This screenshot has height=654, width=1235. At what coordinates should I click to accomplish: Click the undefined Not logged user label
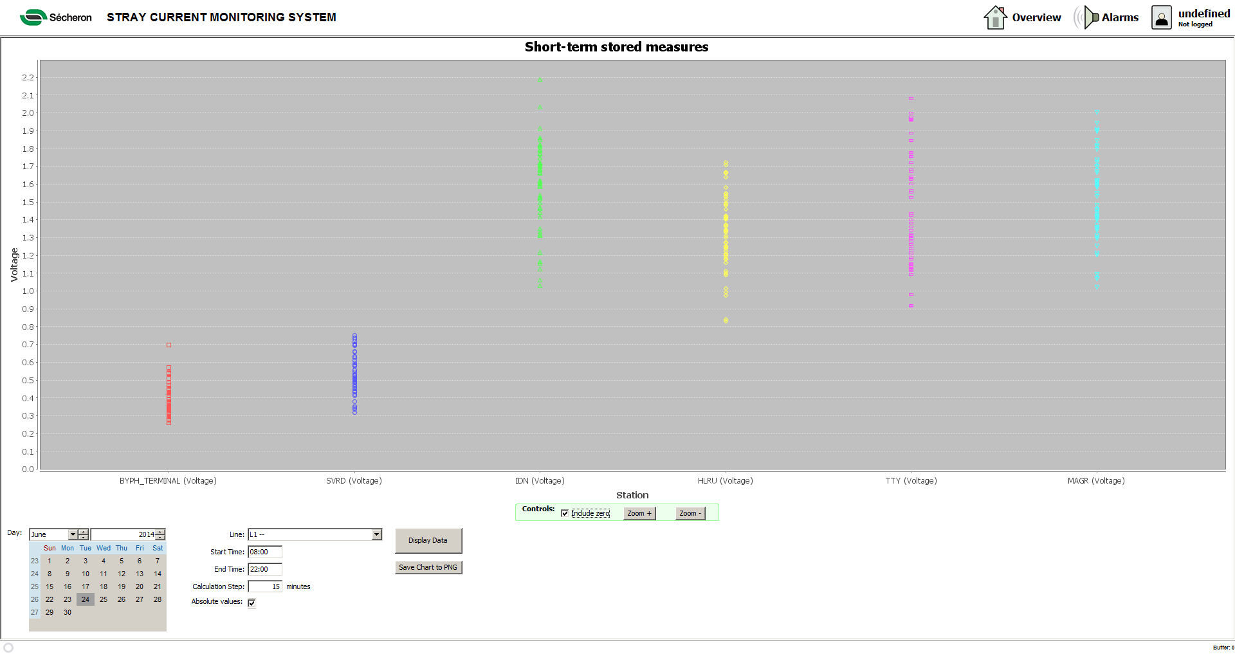coord(1203,17)
